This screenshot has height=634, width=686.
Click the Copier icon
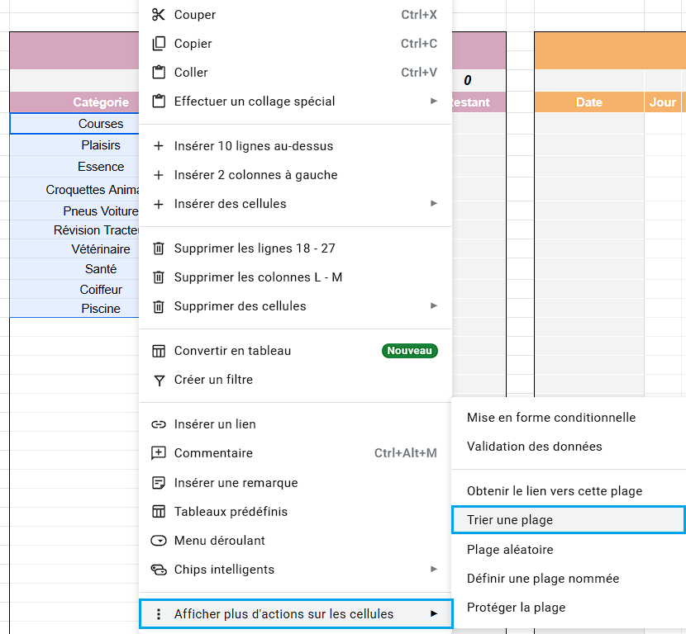[159, 44]
